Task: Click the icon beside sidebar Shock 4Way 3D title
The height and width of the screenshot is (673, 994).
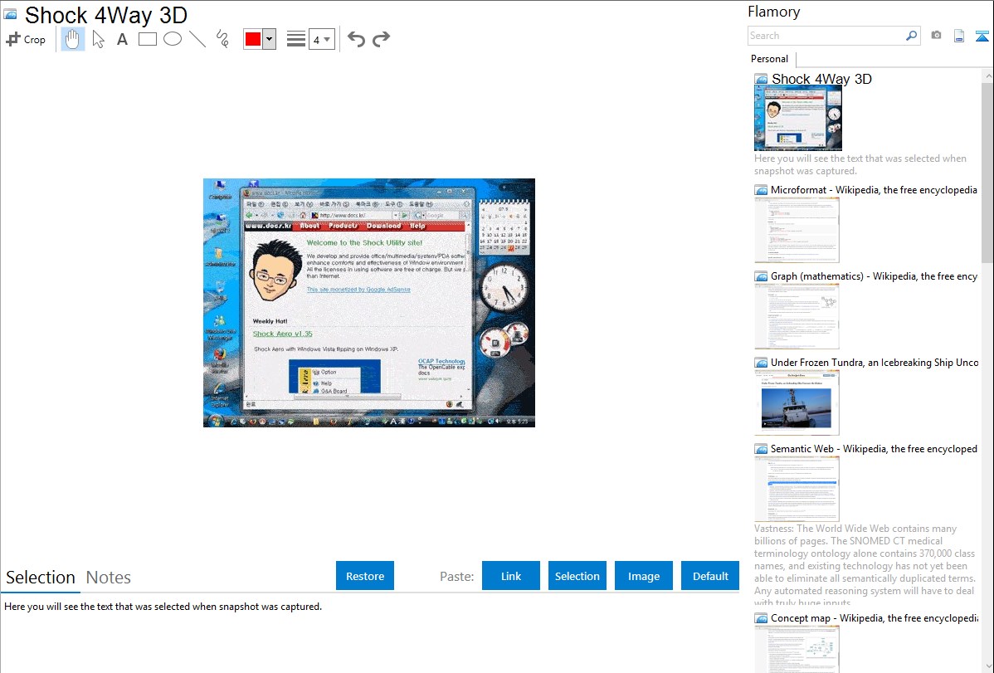Action: coord(762,80)
